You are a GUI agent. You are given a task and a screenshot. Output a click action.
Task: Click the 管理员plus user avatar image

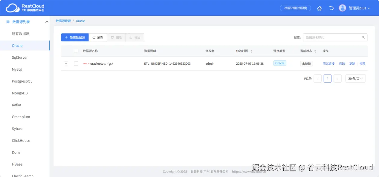[x=342, y=8]
